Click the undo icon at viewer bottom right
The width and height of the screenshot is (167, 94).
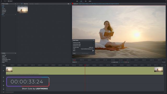click(x=163, y=62)
